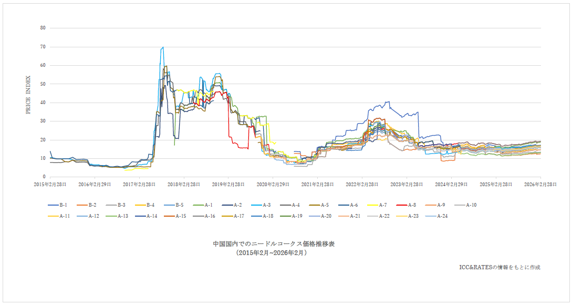Click the A-24 legend entry
This screenshot has height=305, width=572.
435,216
